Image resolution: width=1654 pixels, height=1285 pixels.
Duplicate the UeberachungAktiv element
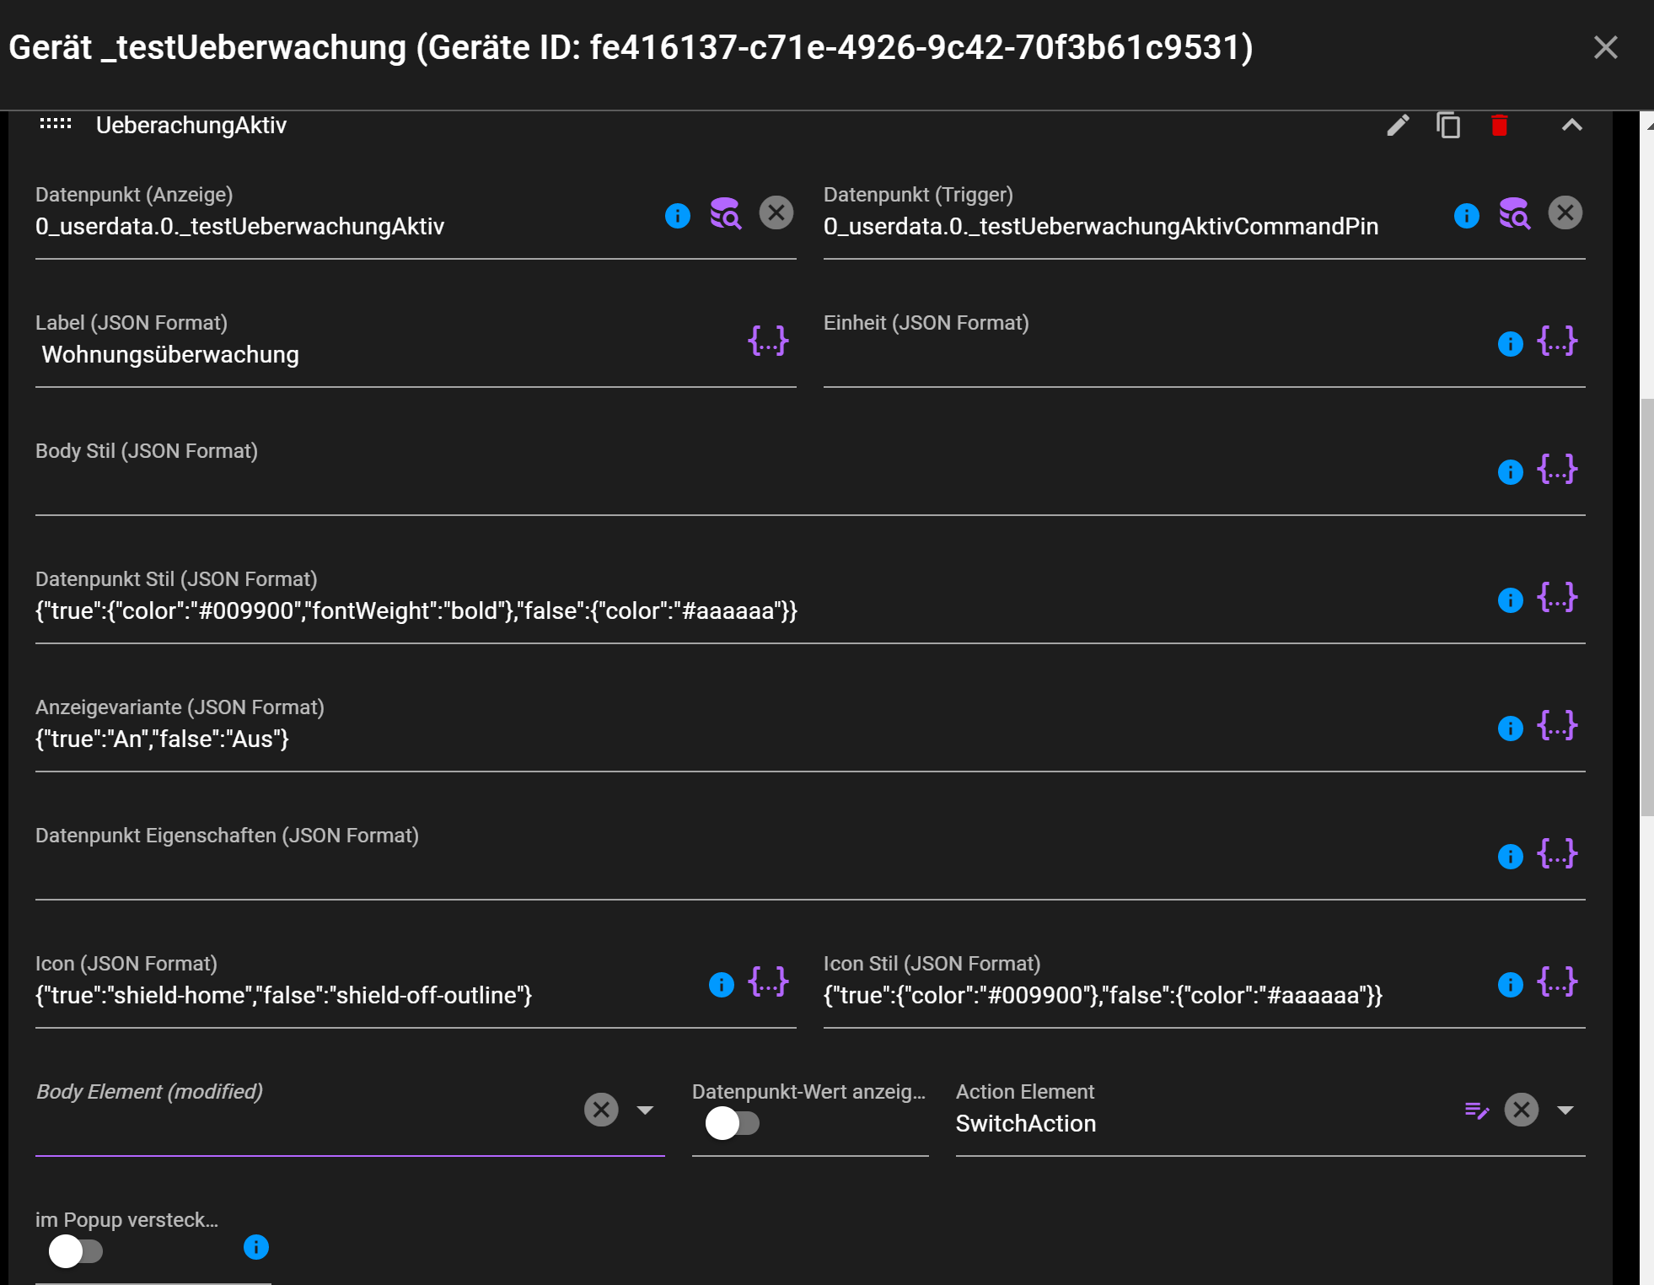1448,126
